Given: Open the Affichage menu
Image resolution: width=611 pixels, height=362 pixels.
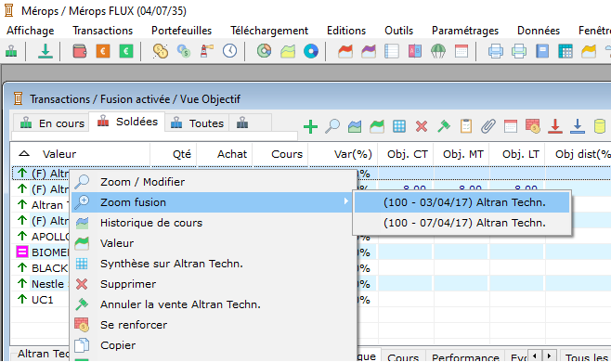Looking at the screenshot, I should pos(31,31).
